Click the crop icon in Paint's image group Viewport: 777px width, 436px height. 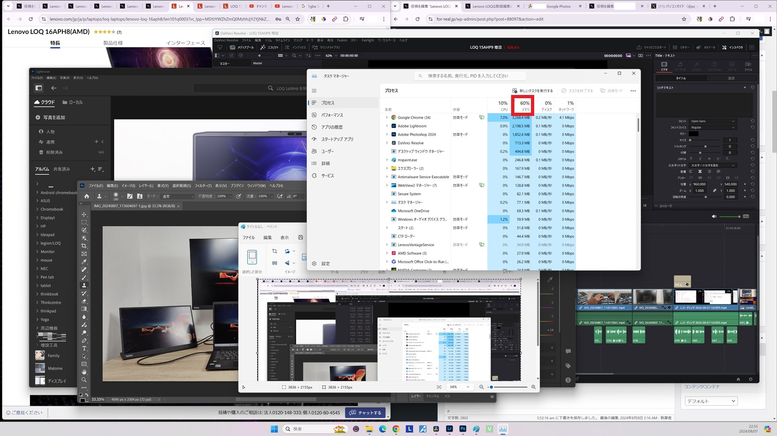pos(274,251)
